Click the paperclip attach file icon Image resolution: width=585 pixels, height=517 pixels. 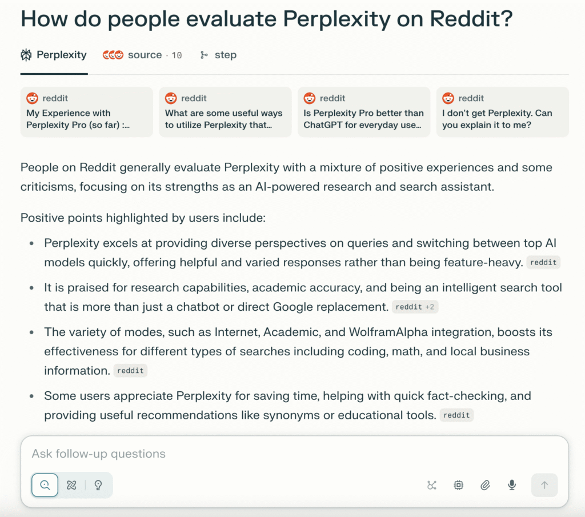(485, 486)
